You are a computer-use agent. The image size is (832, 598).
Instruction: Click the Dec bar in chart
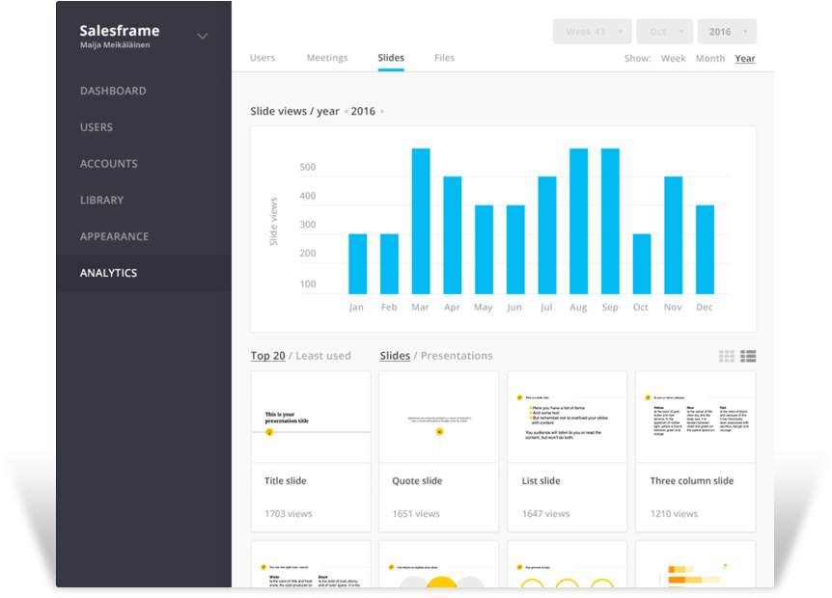(705, 250)
